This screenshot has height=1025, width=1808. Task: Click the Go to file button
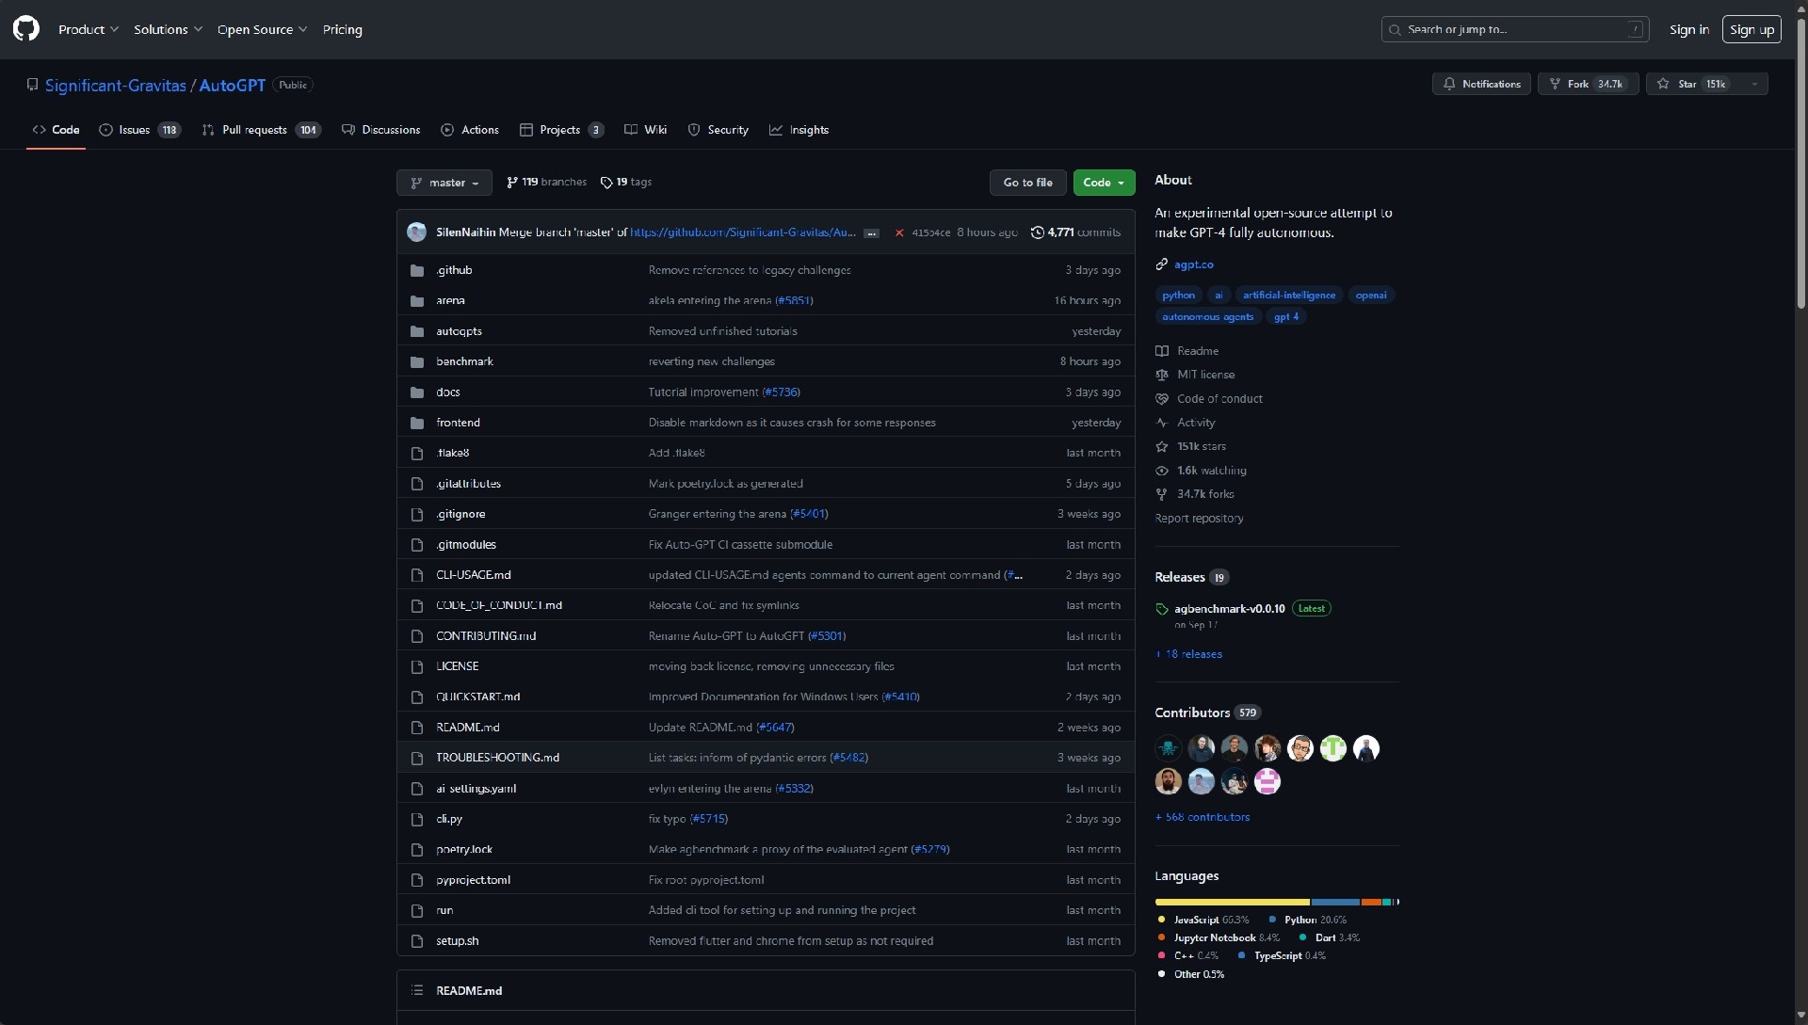[x=1027, y=183]
